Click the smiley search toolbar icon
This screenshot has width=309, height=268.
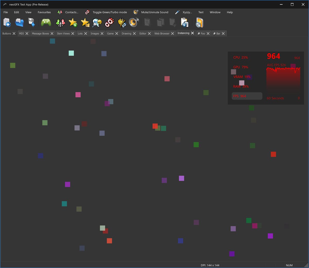coord(97,22)
